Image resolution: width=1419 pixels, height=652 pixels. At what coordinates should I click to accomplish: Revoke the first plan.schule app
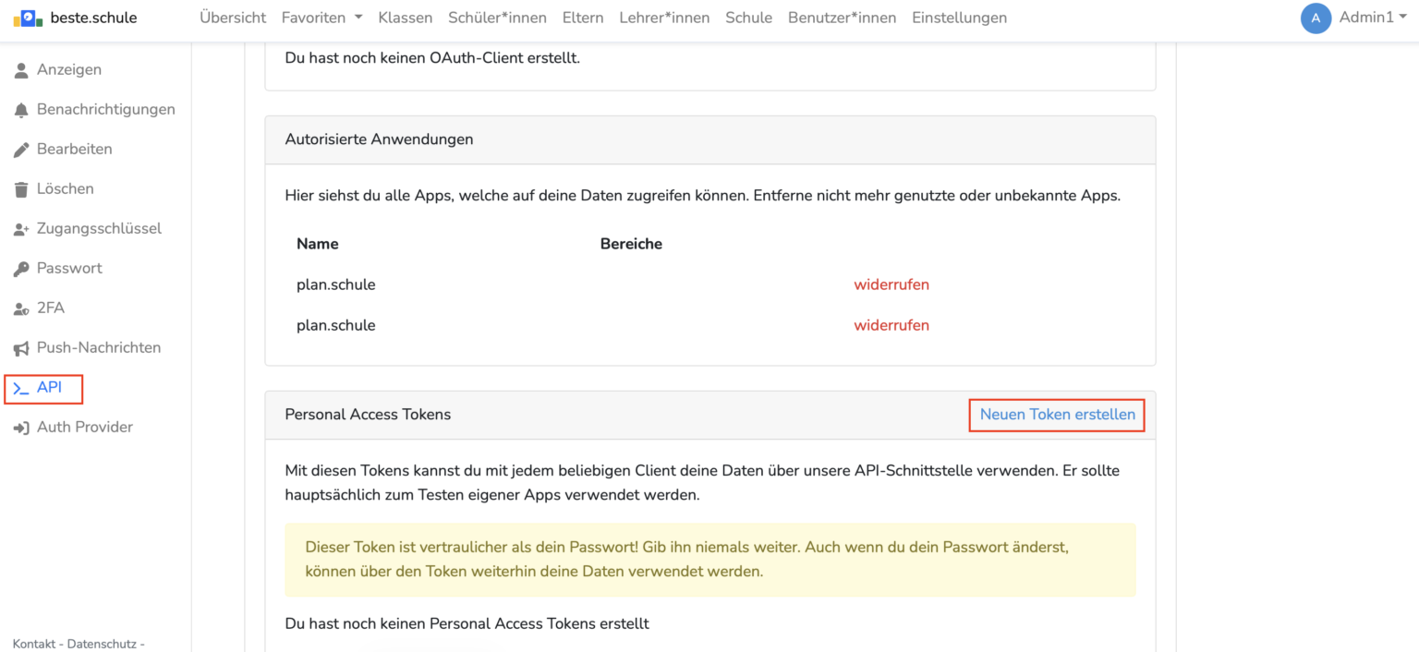click(891, 284)
